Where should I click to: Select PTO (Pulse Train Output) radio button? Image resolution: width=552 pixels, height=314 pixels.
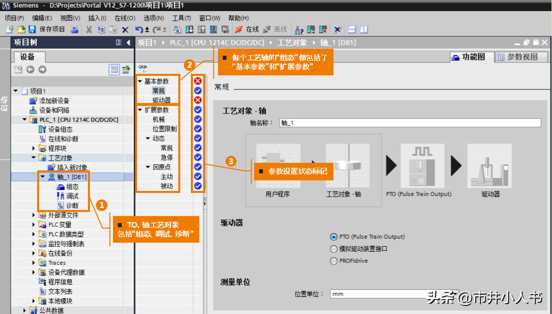(x=334, y=237)
